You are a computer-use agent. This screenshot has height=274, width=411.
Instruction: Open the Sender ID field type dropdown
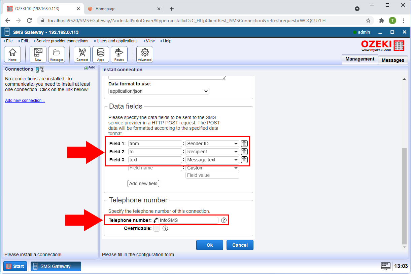pyautogui.click(x=212, y=144)
